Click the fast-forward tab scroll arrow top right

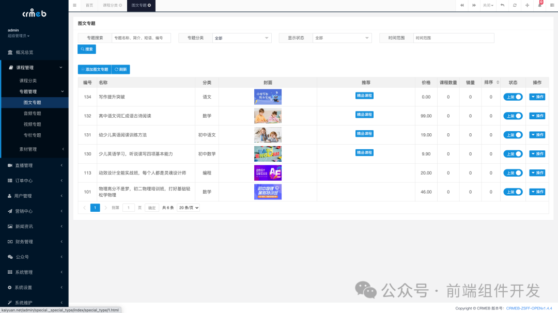474,6
